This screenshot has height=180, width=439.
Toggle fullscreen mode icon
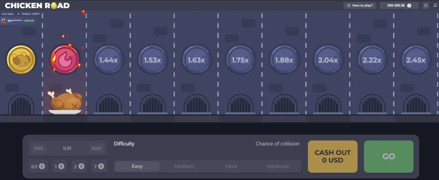coord(426,6)
